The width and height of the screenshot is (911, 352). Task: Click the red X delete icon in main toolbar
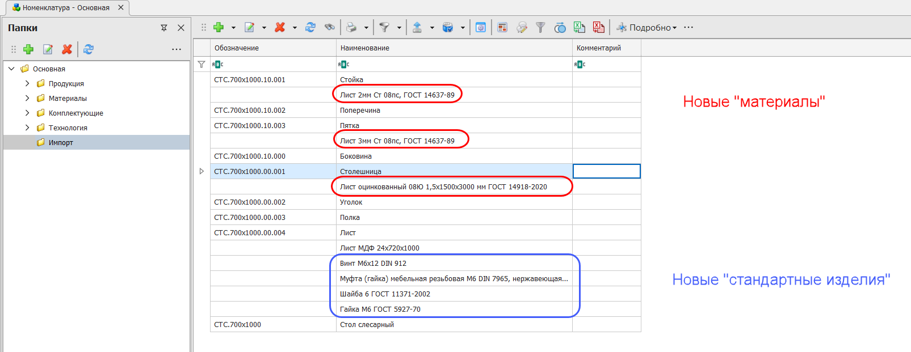[280, 27]
